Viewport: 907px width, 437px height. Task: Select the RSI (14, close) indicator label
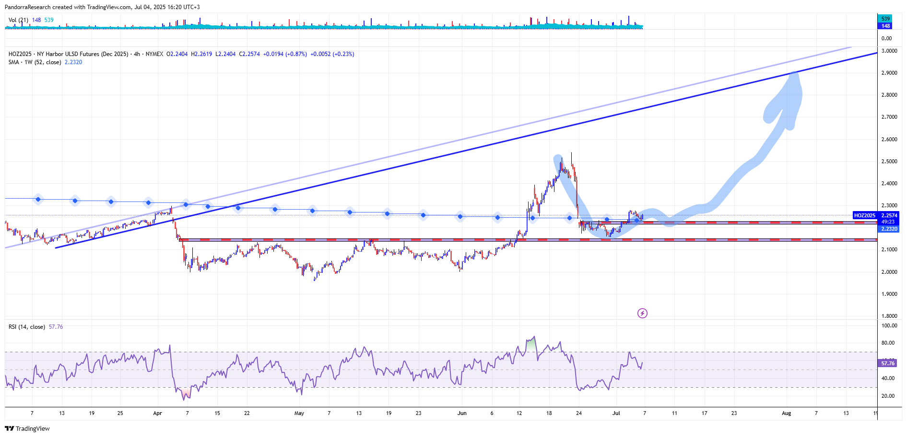click(x=27, y=327)
